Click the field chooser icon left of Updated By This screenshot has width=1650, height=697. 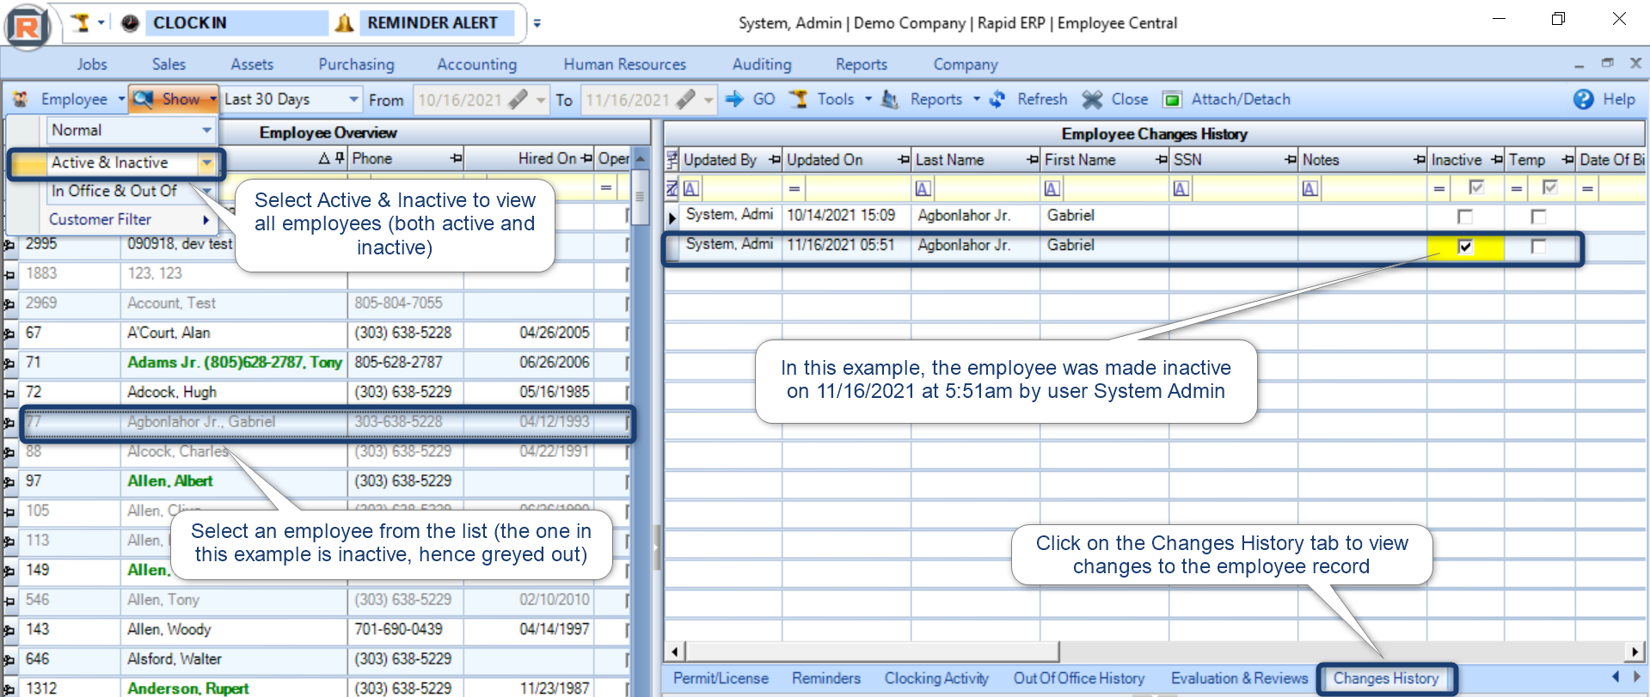(672, 160)
